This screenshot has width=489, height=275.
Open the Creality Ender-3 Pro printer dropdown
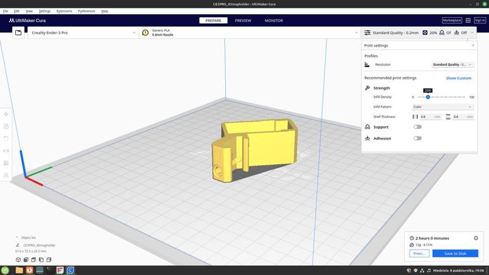pos(83,32)
